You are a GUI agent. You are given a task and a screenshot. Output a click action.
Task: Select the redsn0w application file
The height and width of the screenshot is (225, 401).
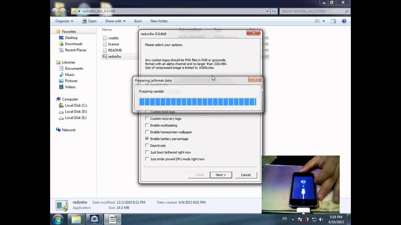[115, 57]
